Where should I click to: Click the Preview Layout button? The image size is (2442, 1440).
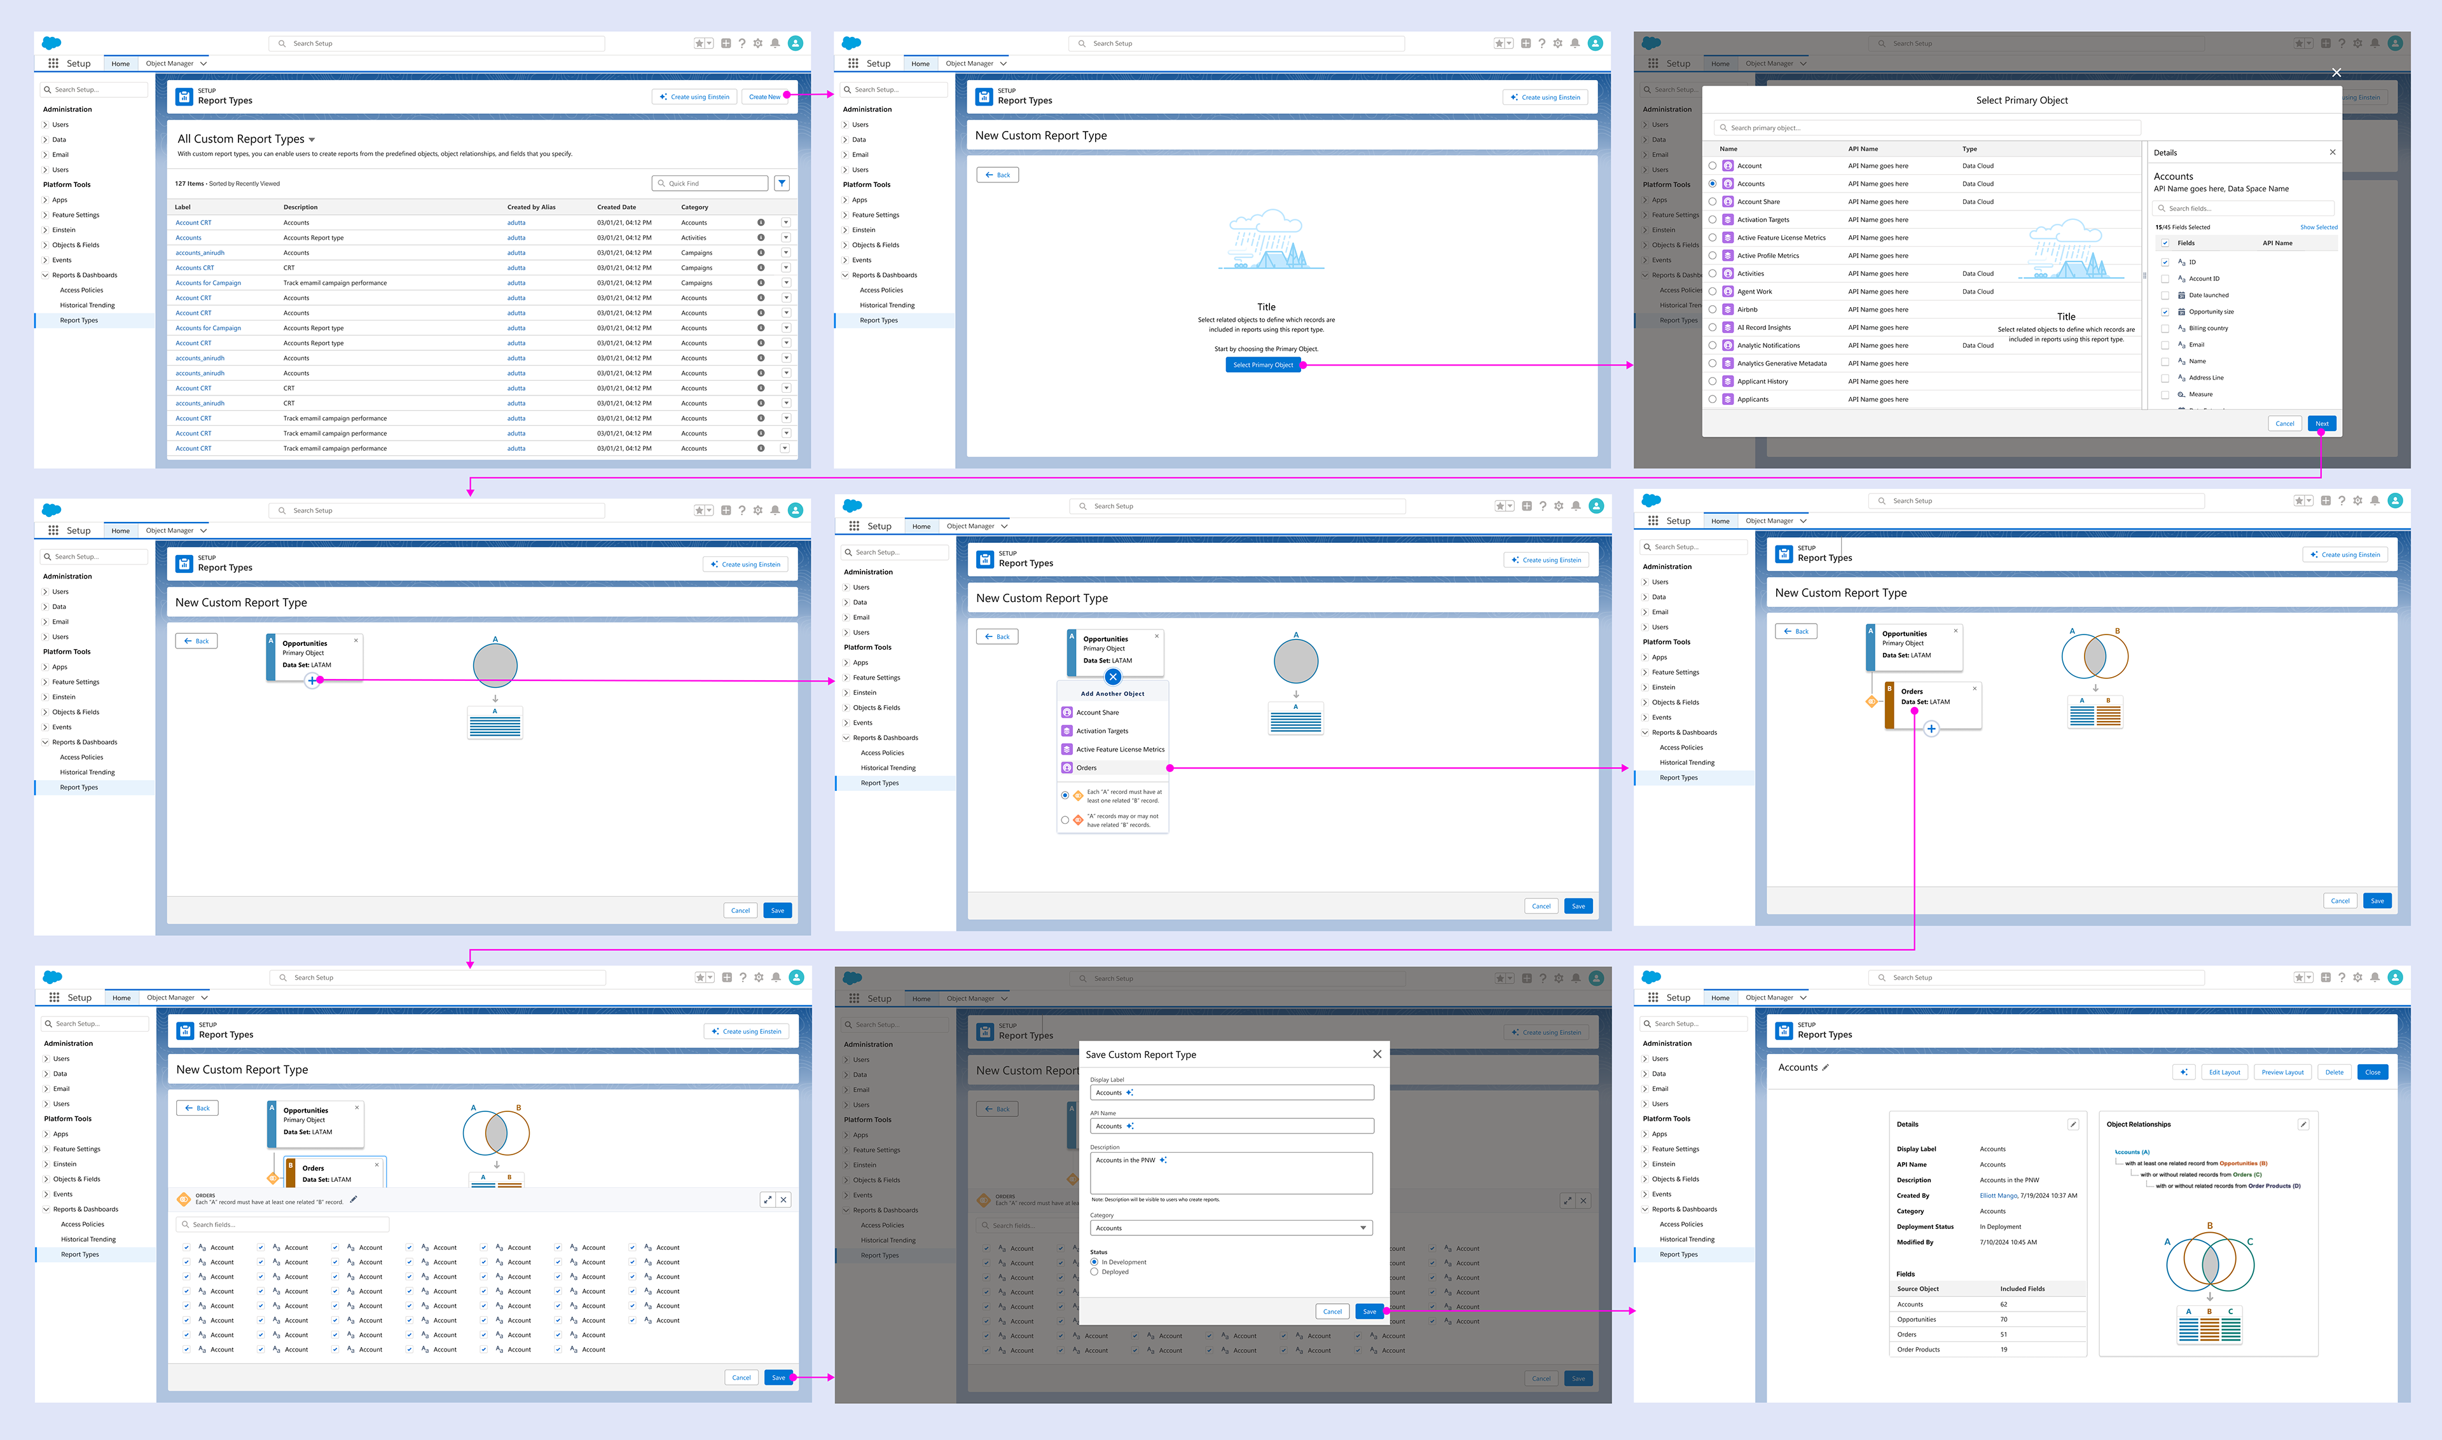[x=2282, y=1073]
